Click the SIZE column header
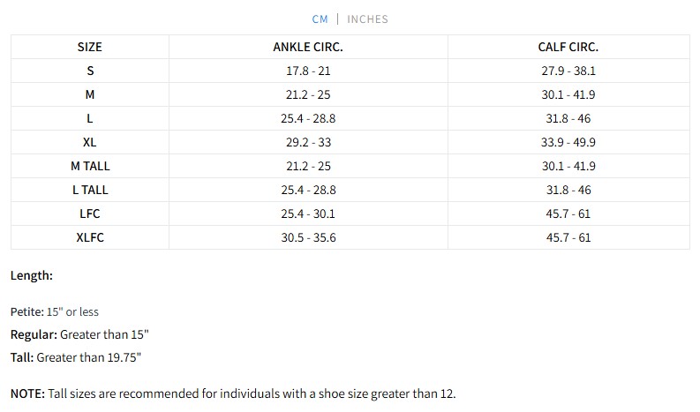The image size is (700, 412). [x=90, y=47]
